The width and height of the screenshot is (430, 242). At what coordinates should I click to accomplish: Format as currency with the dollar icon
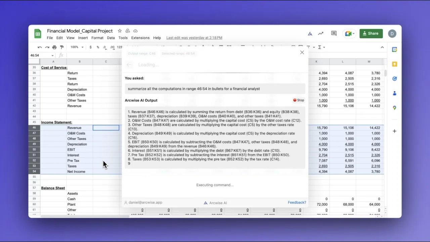(x=90, y=47)
